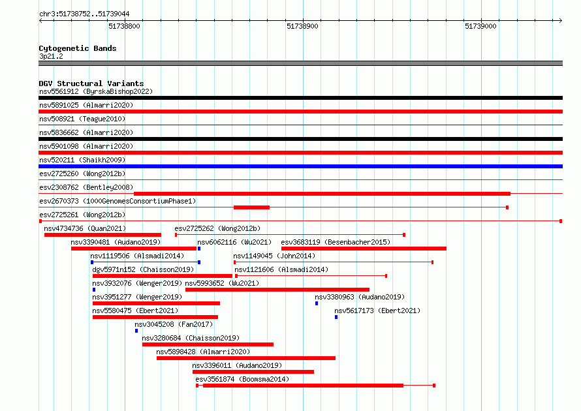
Task: Click the red bar under nsv3280684 (Chaisson2019)
Action: click(208, 344)
